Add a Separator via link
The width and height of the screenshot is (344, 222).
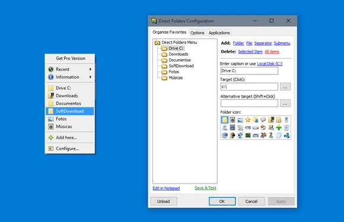coord(263,43)
